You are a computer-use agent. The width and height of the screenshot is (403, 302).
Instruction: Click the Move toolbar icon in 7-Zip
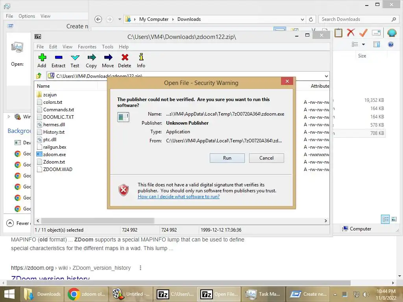(108, 57)
